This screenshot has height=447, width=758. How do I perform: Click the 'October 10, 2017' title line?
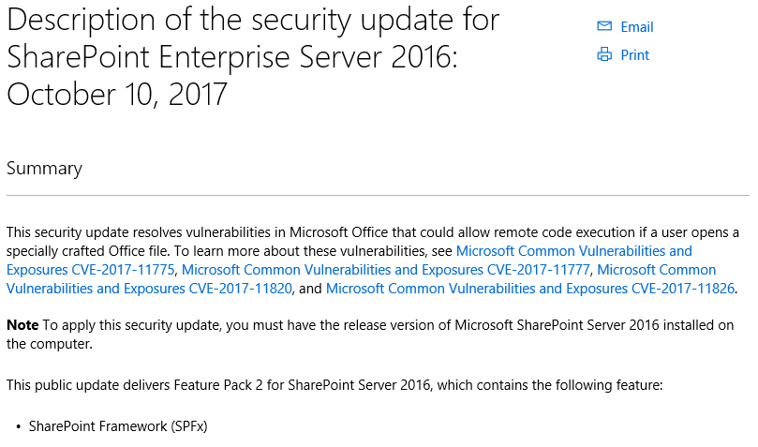coord(116,95)
